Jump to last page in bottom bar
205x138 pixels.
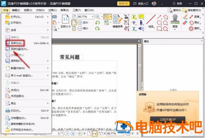click(x=73, y=134)
